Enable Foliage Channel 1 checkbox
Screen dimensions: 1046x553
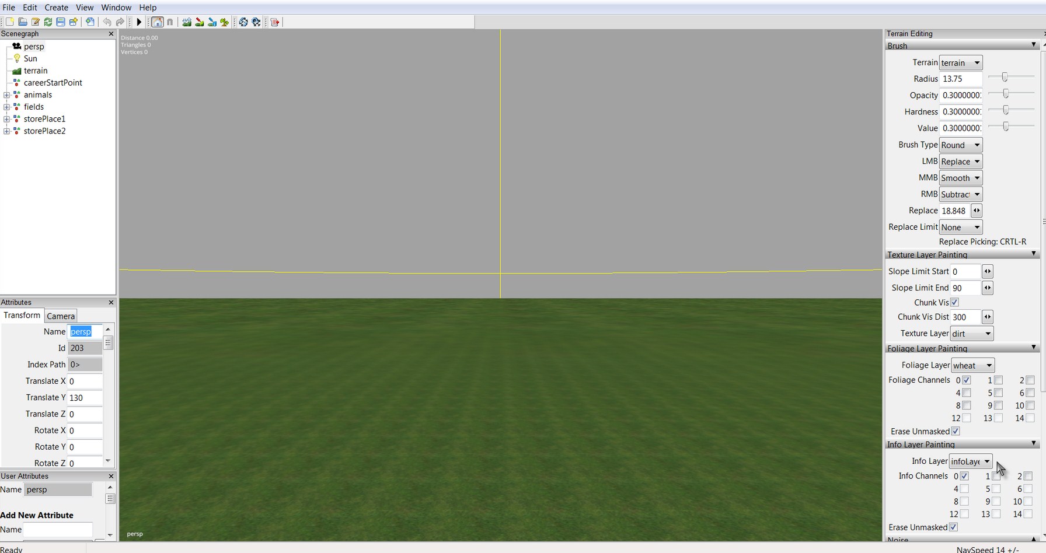pos(998,380)
